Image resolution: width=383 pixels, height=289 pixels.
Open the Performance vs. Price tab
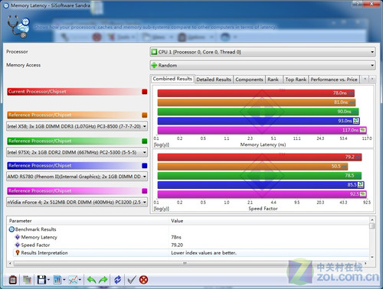pyautogui.click(x=334, y=80)
